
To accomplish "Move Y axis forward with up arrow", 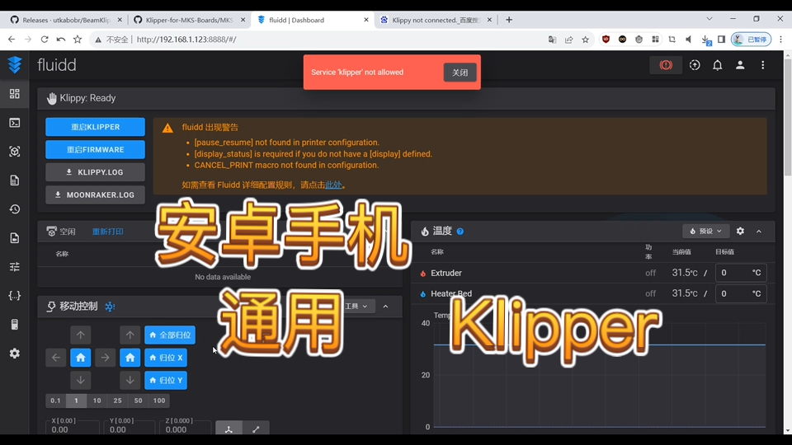I will (80, 335).
